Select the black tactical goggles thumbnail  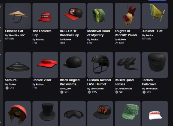(x=73, y=113)
